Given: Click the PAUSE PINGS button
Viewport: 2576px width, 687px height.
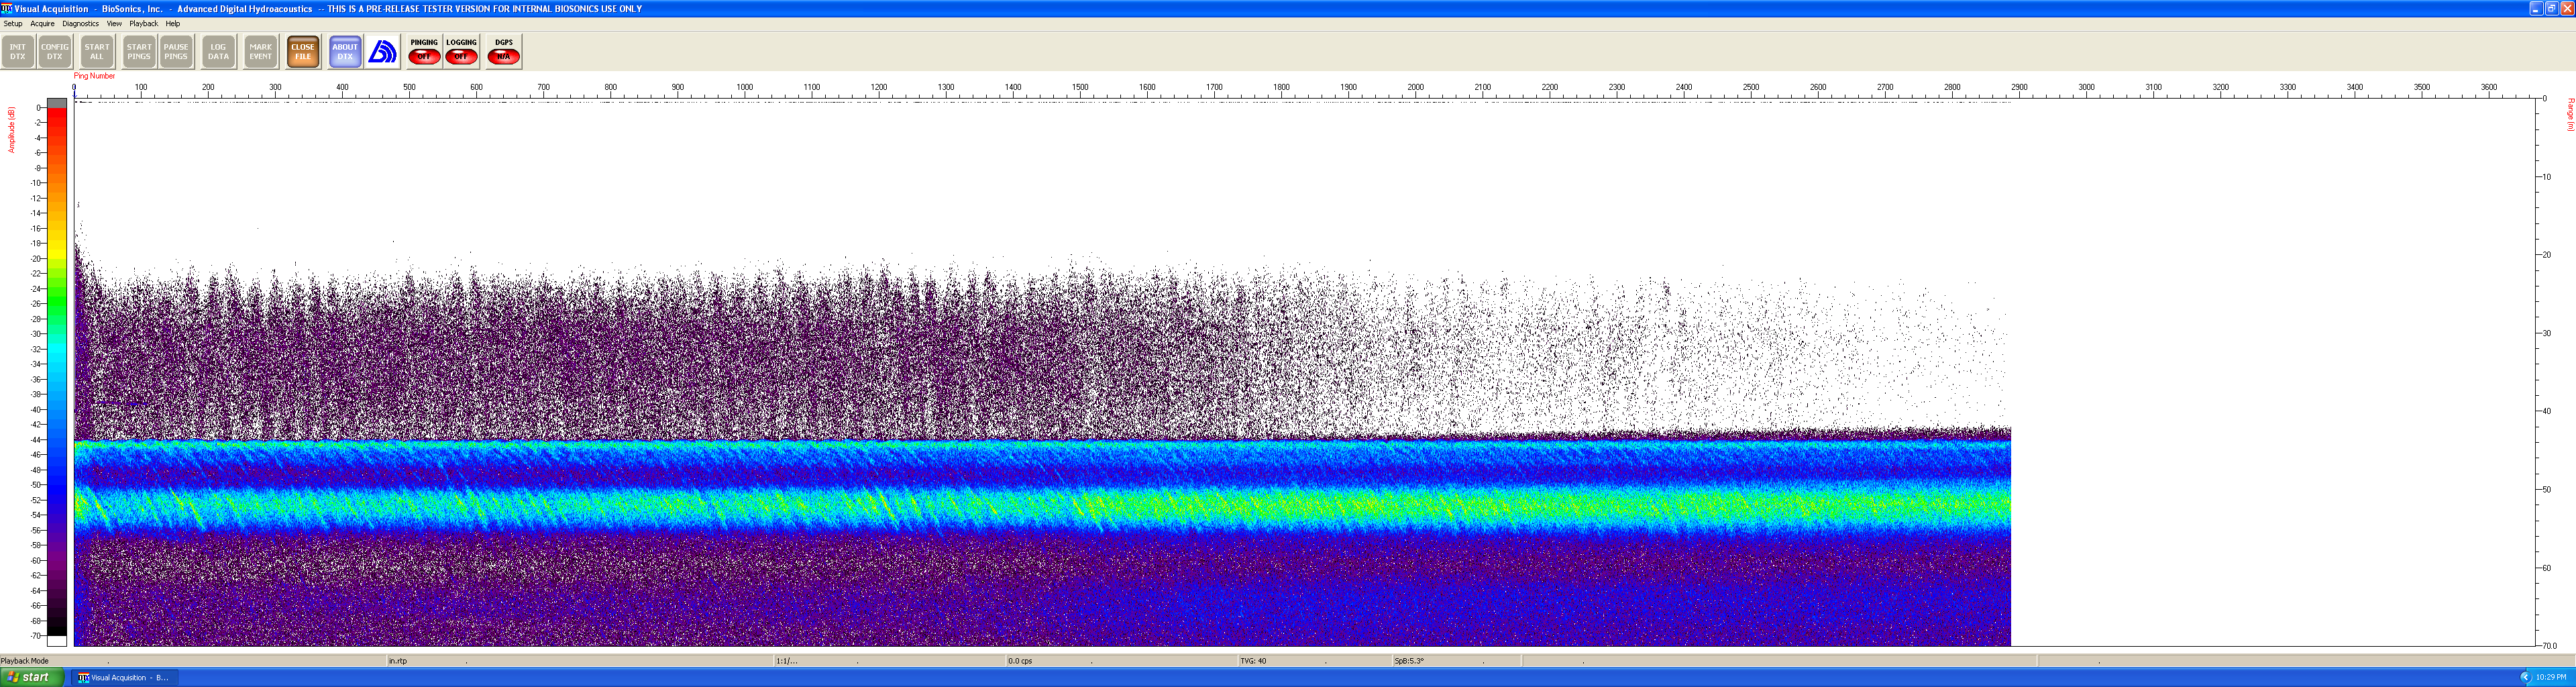Looking at the screenshot, I should coord(176,52).
